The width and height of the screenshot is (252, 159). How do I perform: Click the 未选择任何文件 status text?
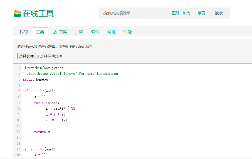click(x=49, y=56)
